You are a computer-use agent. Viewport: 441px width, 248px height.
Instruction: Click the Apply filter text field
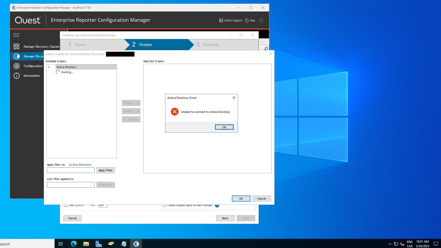(x=71, y=170)
